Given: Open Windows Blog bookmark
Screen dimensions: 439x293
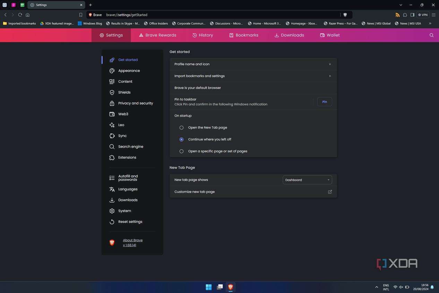Looking at the screenshot, I should tap(90, 23).
